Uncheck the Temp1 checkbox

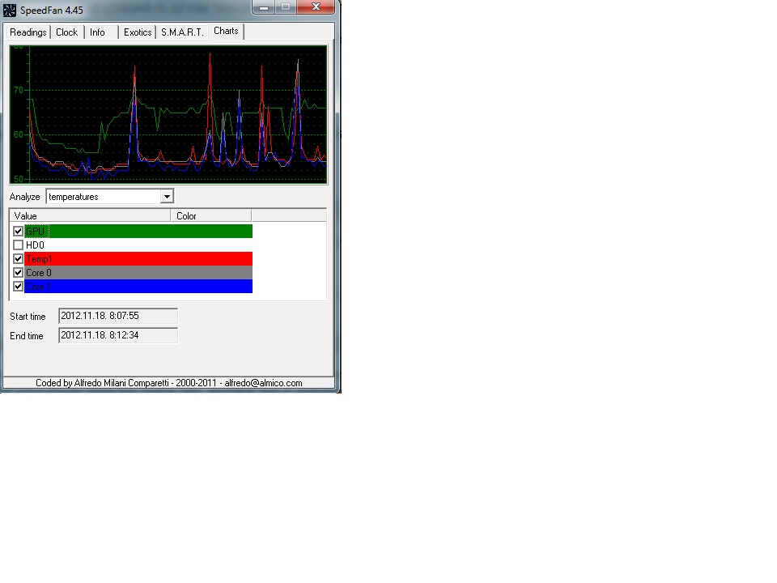click(19, 259)
